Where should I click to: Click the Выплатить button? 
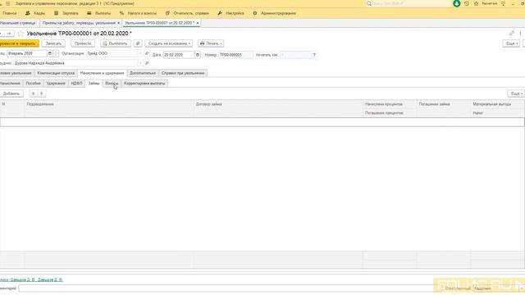[x=116, y=43]
